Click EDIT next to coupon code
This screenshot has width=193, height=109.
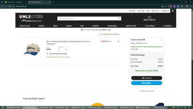click(x=146, y=43)
